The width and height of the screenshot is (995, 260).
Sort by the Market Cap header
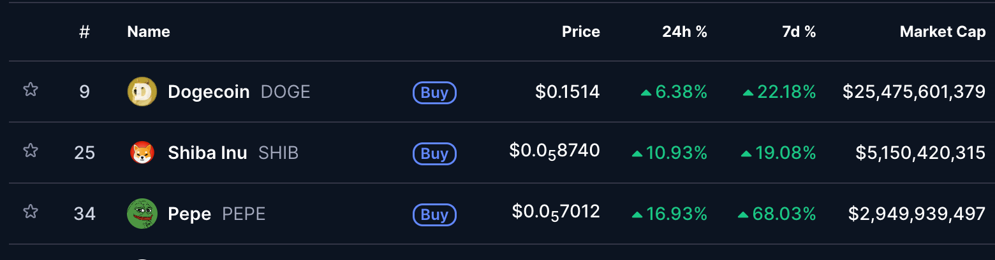click(942, 32)
